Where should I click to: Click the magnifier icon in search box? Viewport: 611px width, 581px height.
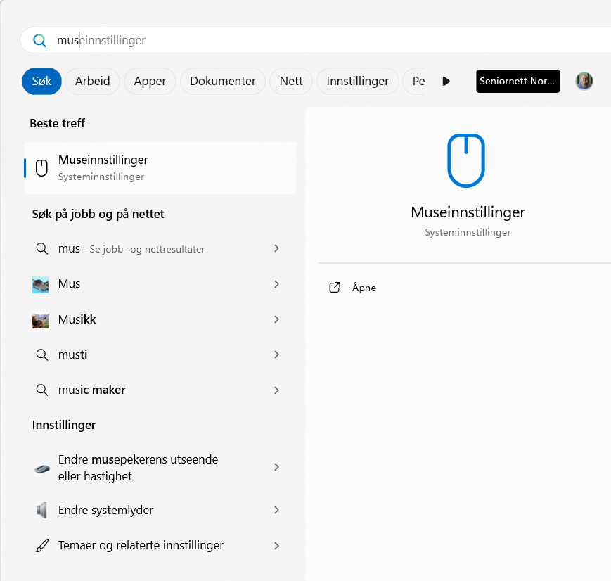(x=39, y=40)
